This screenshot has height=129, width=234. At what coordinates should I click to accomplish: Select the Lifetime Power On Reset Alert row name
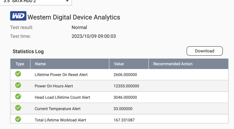pos(61,75)
